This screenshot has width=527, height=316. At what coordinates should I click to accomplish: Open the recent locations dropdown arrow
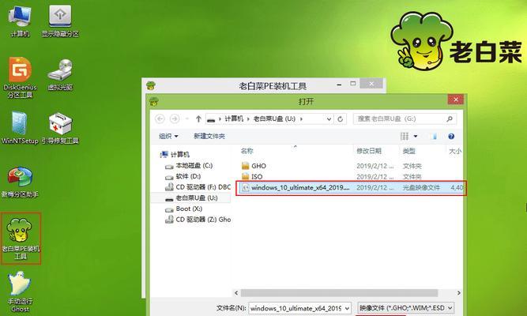(187, 118)
